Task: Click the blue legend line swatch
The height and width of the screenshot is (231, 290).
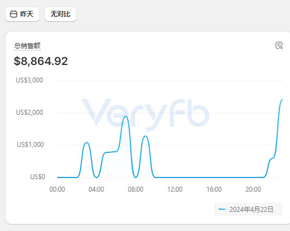Action: tap(222, 209)
